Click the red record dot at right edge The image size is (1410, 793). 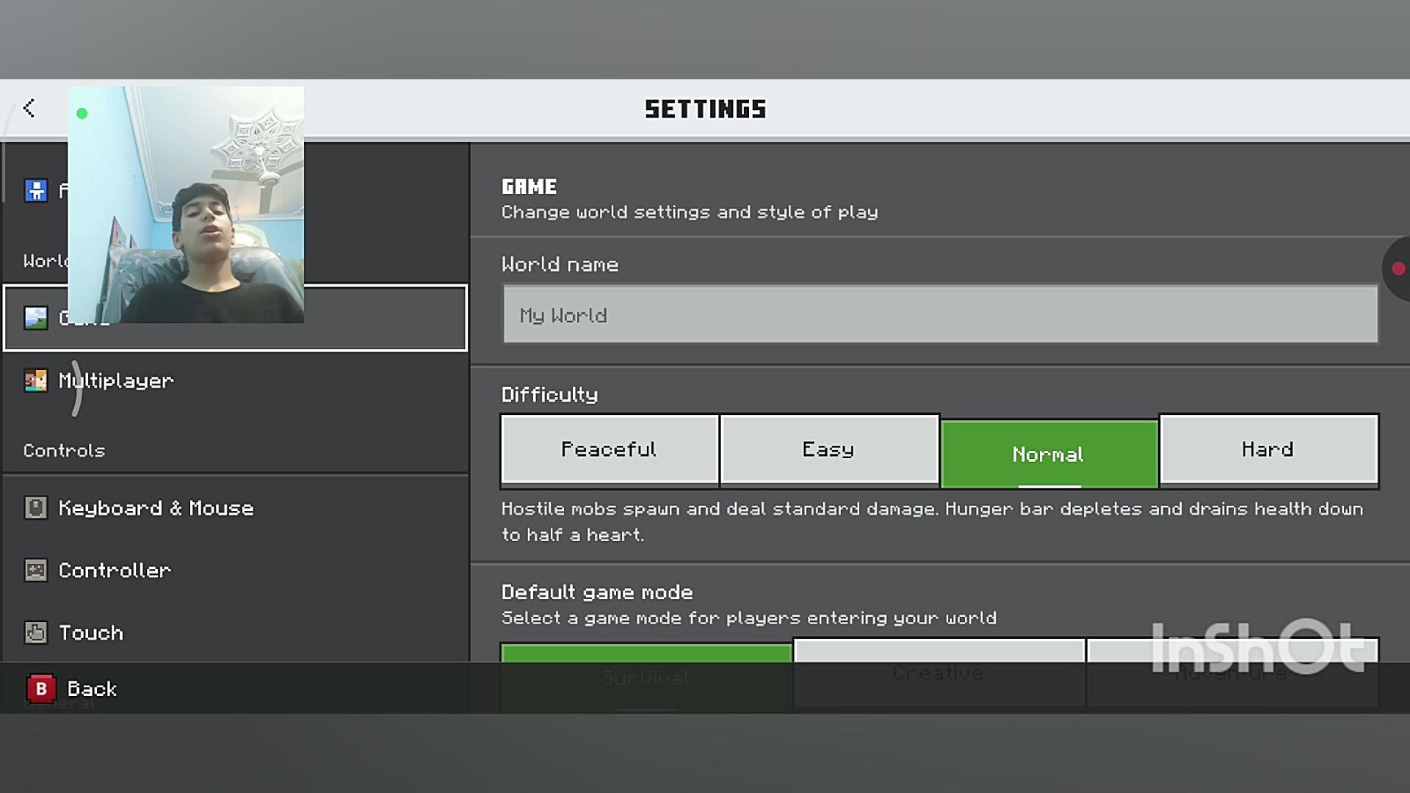click(x=1398, y=269)
